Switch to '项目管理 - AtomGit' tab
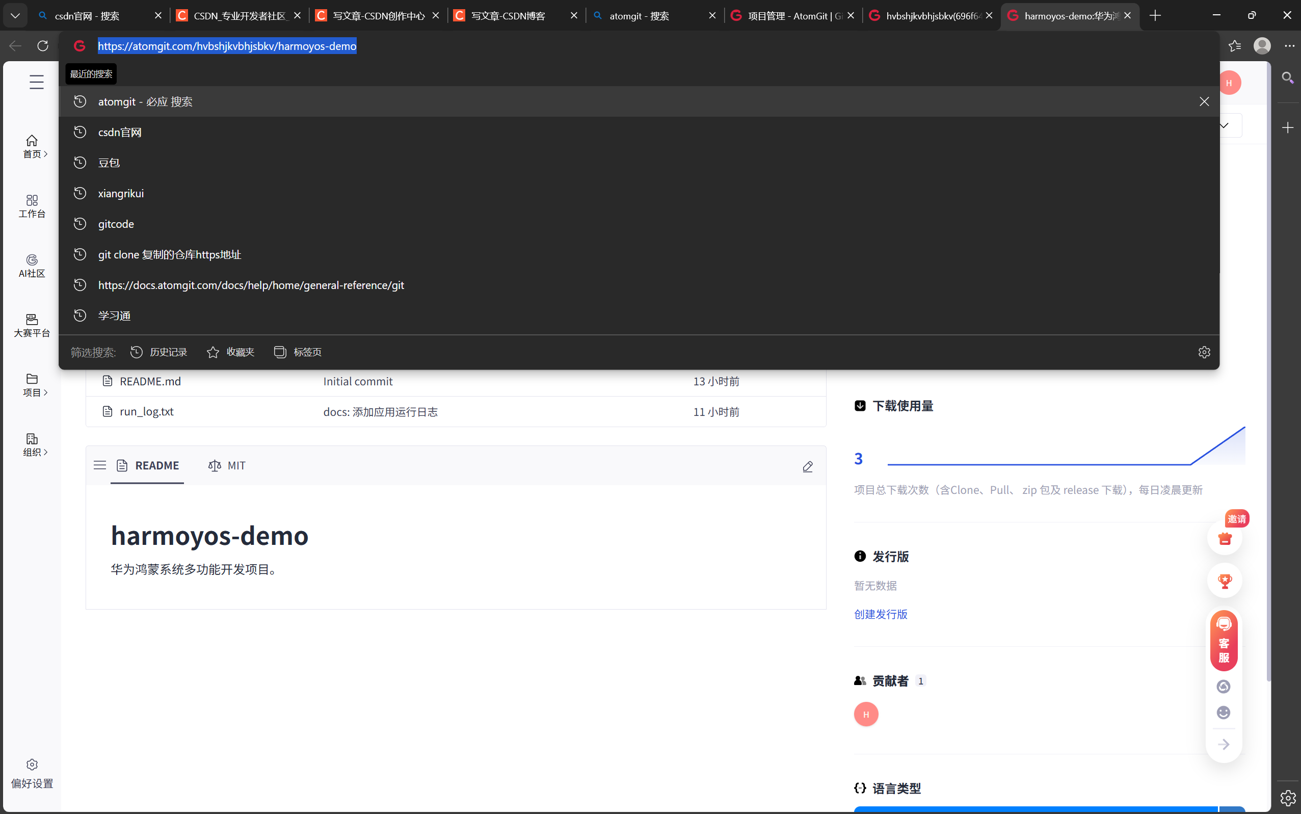This screenshot has width=1301, height=814. 793,16
